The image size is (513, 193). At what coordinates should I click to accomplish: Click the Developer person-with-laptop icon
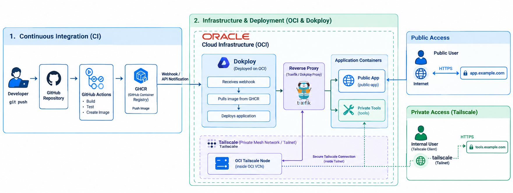[x=18, y=77]
